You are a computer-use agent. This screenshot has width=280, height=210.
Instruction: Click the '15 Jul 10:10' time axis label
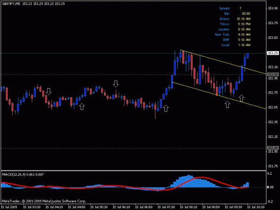[256, 207]
